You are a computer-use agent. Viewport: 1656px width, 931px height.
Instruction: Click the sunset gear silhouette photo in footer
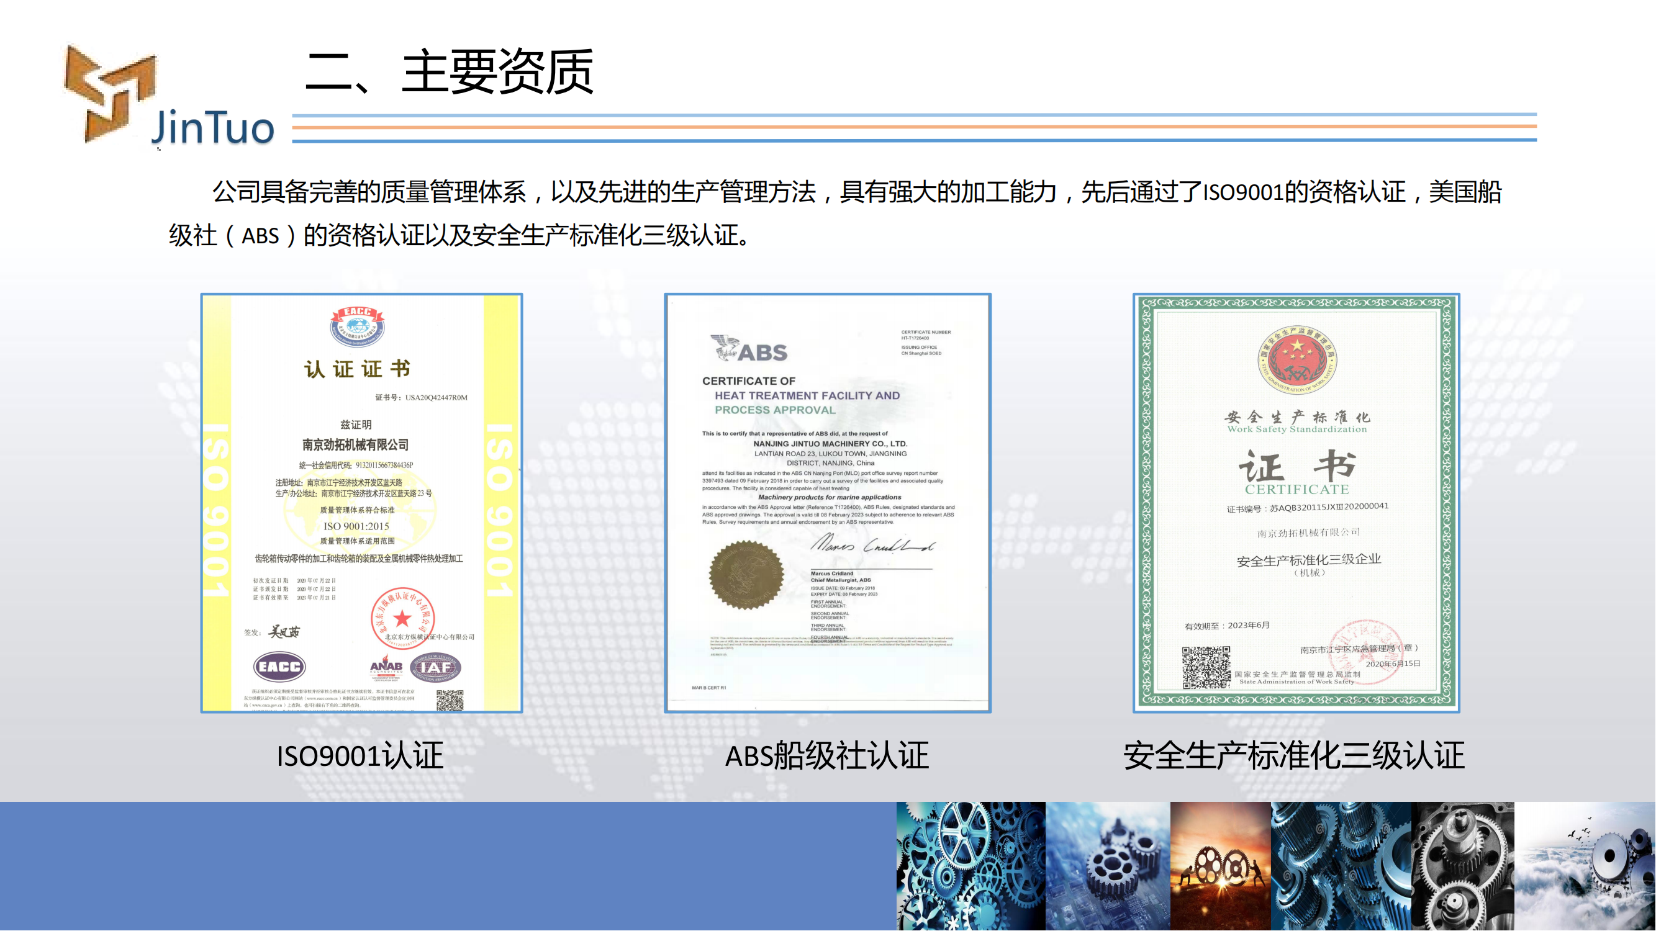(x=1219, y=866)
